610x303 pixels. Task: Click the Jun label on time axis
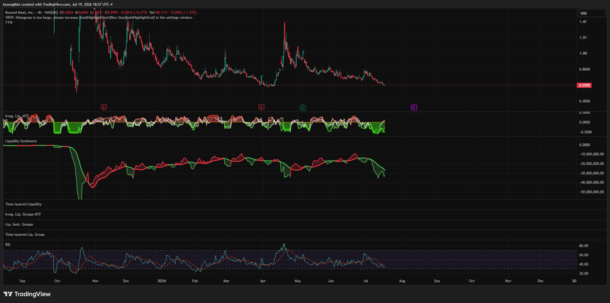click(x=331, y=281)
